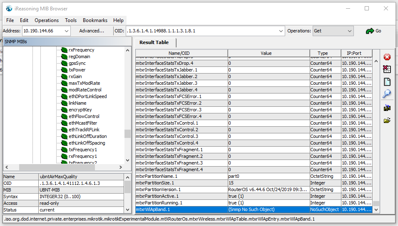Open the Bookmarks menu

95,20
